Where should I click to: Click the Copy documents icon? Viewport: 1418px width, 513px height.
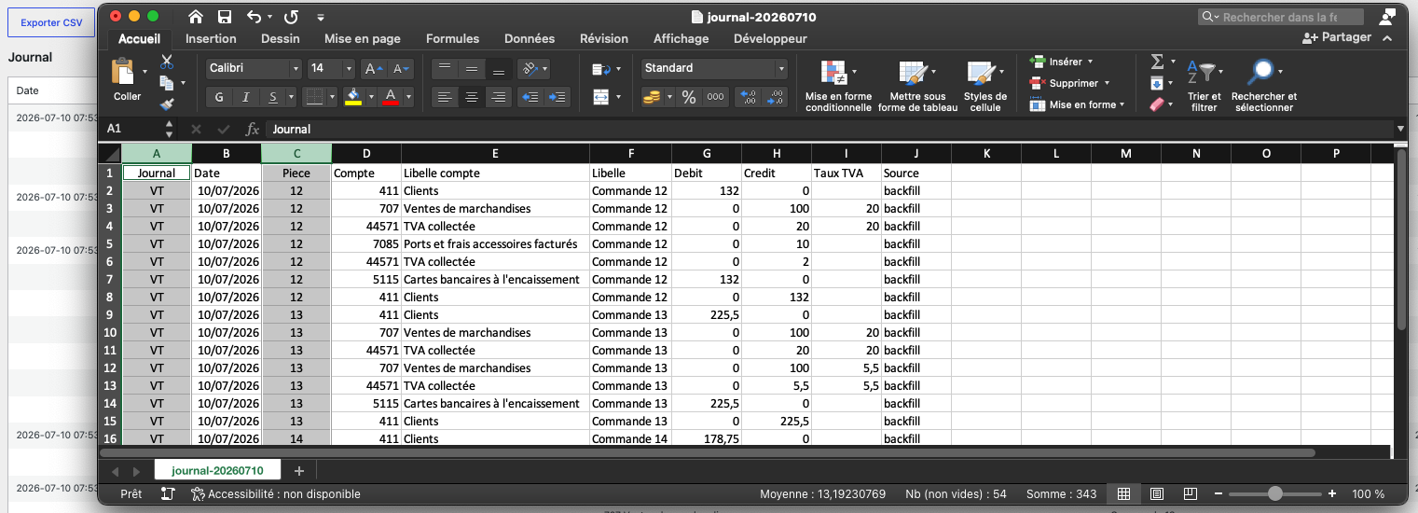167,83
